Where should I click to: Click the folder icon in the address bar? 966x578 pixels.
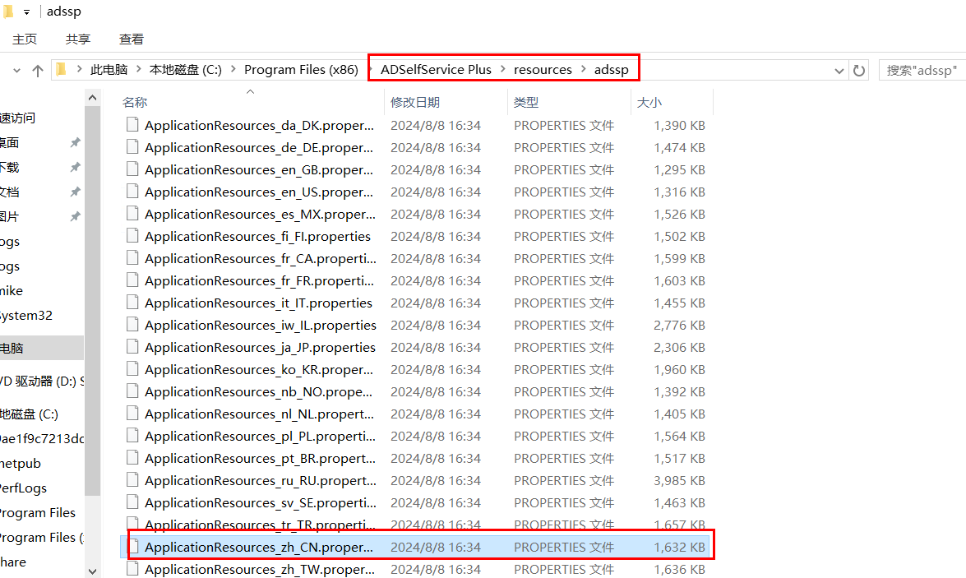[x=61, y=70]
